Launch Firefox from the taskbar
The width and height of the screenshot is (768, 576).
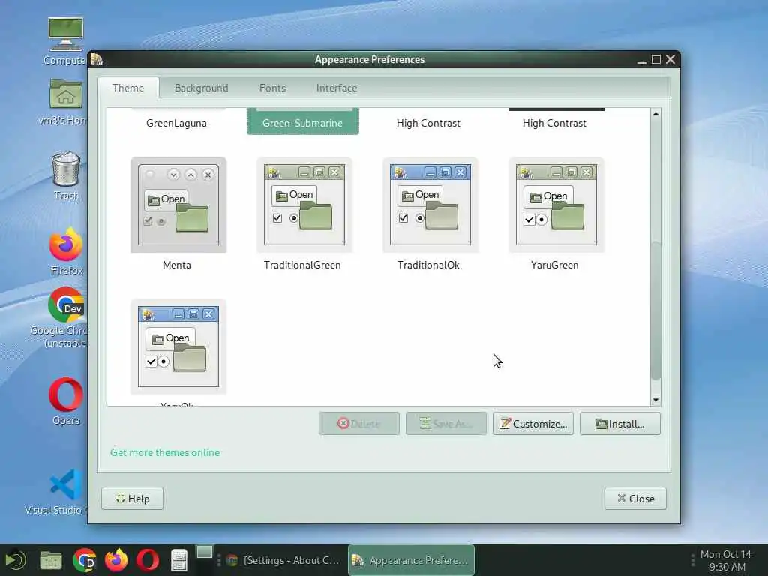click(x=116, y=560)
